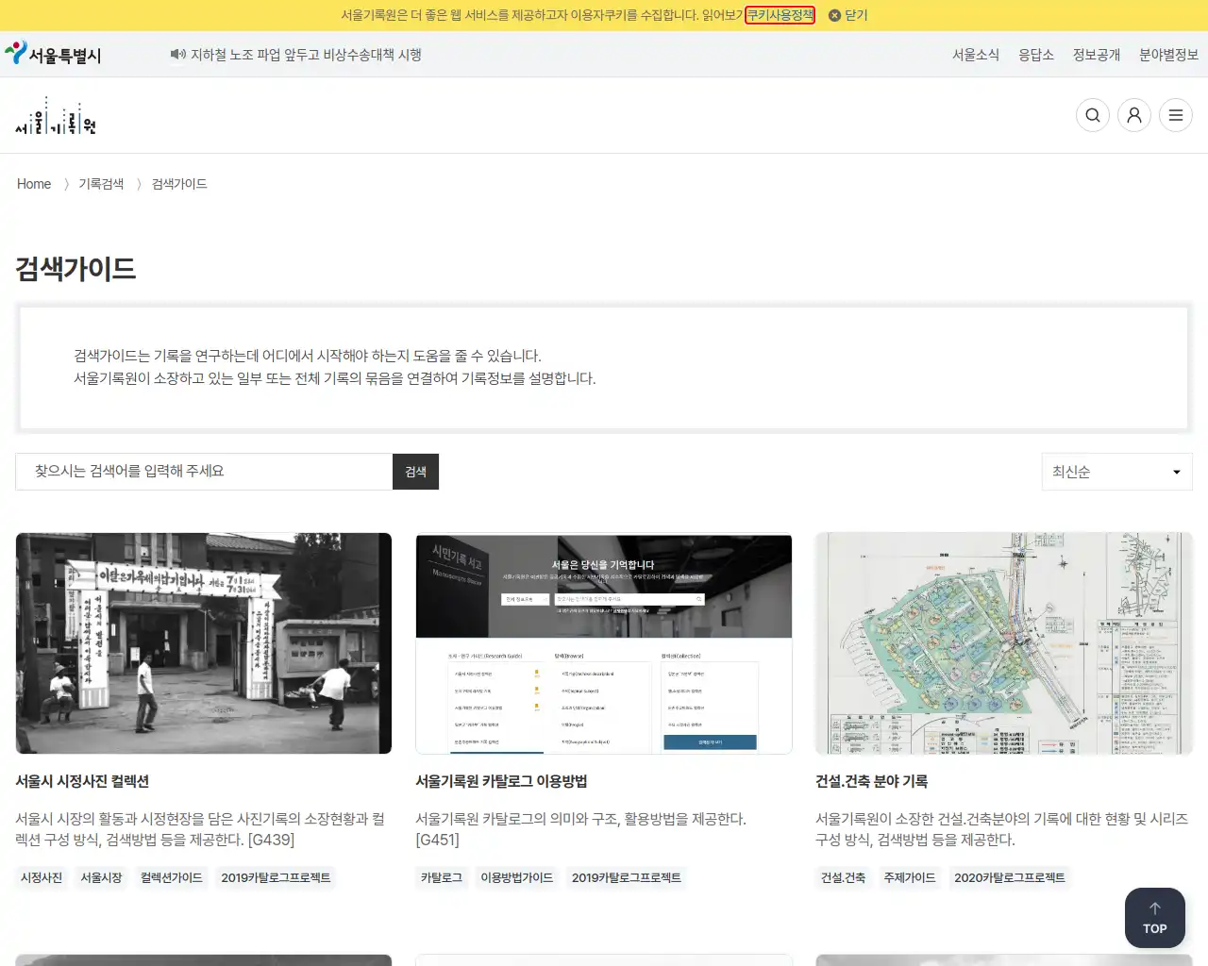This screenshot has height=966, width=1208.
Task: Go to Home breadcrumb
Action: point(34,184)
